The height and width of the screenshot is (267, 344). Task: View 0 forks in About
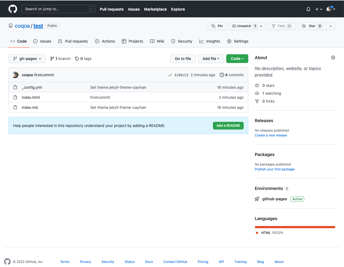[x=265, y=101]
